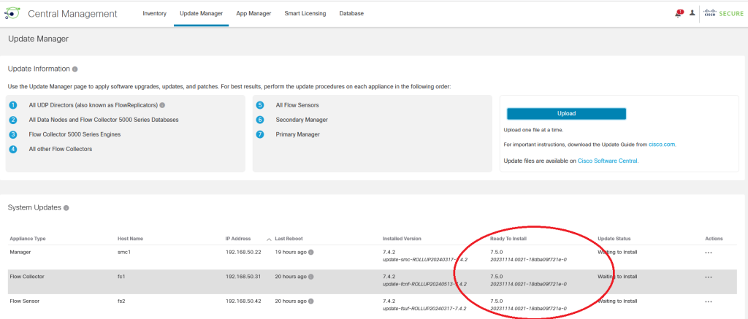Image resolution: width=748 pixels, height=319 pixels.
Task: Click the Appliance Type column header
Action: [x=28, y=239]
